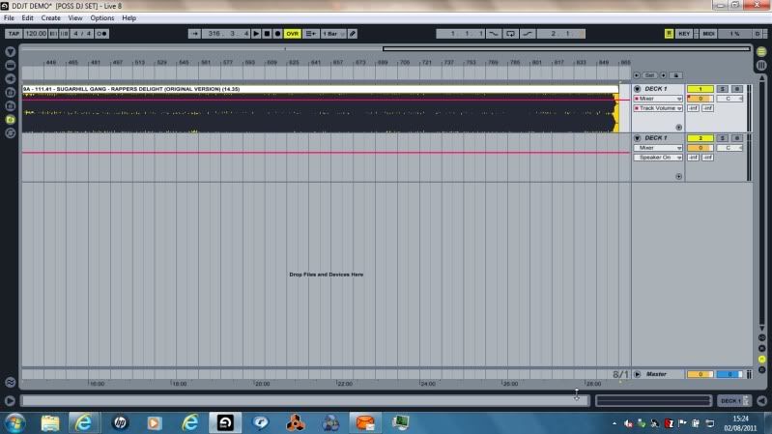Toggle the arrangement Loop switch
The height and width of the screenshot is (434, 772).
click(x=510, y=33)
